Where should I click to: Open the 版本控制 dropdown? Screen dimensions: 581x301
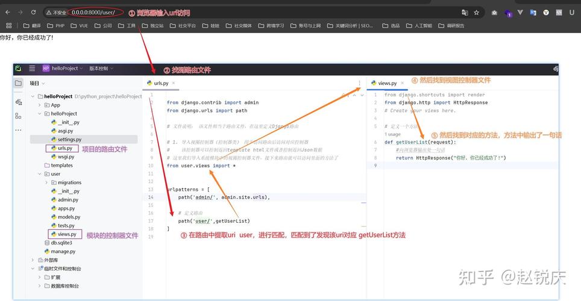pyautogui.click(x=101, y=69)
